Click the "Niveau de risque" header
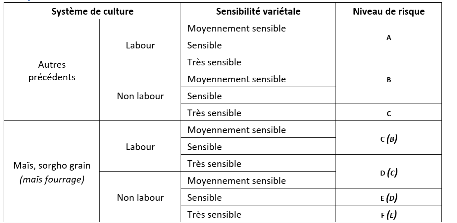 click(389, 11)
